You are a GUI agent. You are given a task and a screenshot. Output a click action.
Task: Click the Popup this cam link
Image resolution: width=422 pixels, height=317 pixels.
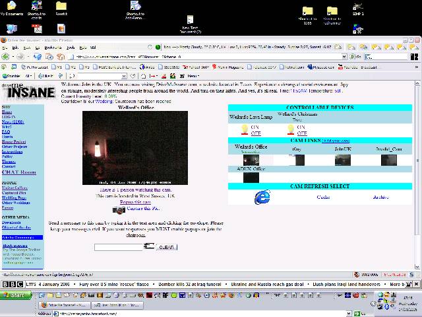coord(135,202)
